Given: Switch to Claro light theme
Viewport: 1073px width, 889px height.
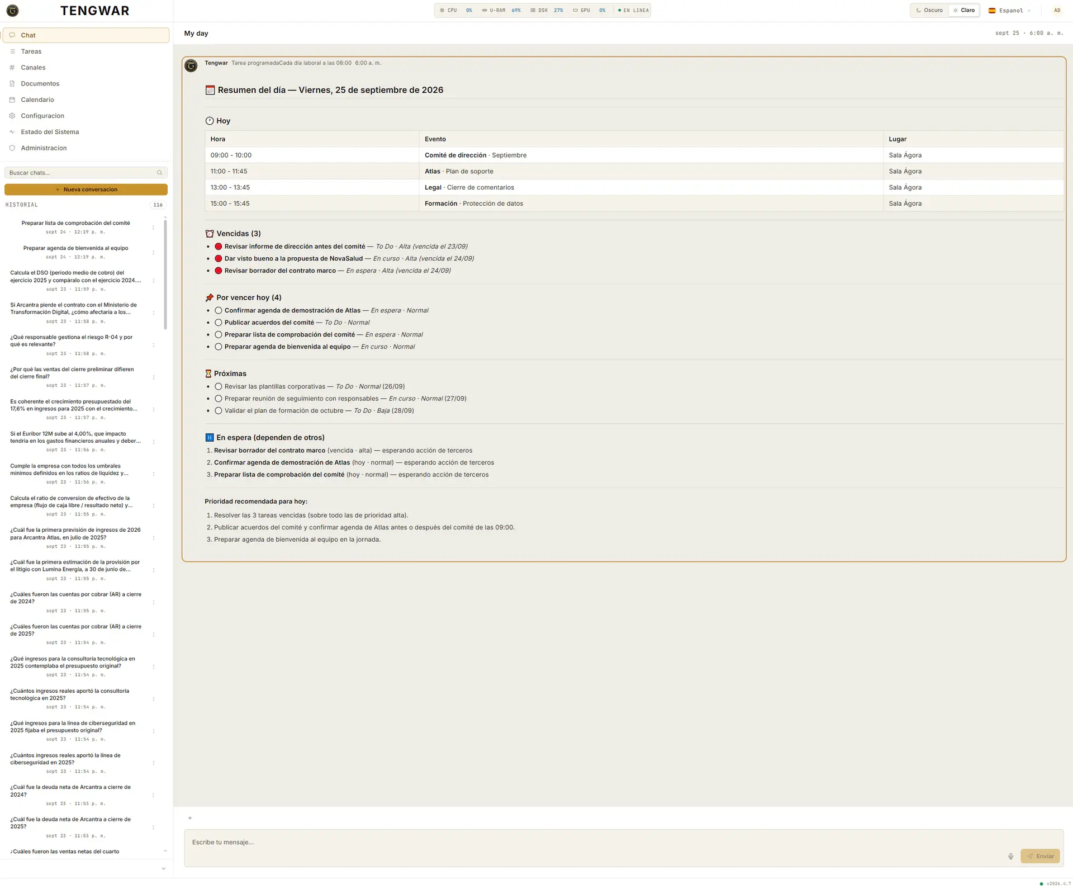Looking at the screenshot, I should tap(964, 11).
